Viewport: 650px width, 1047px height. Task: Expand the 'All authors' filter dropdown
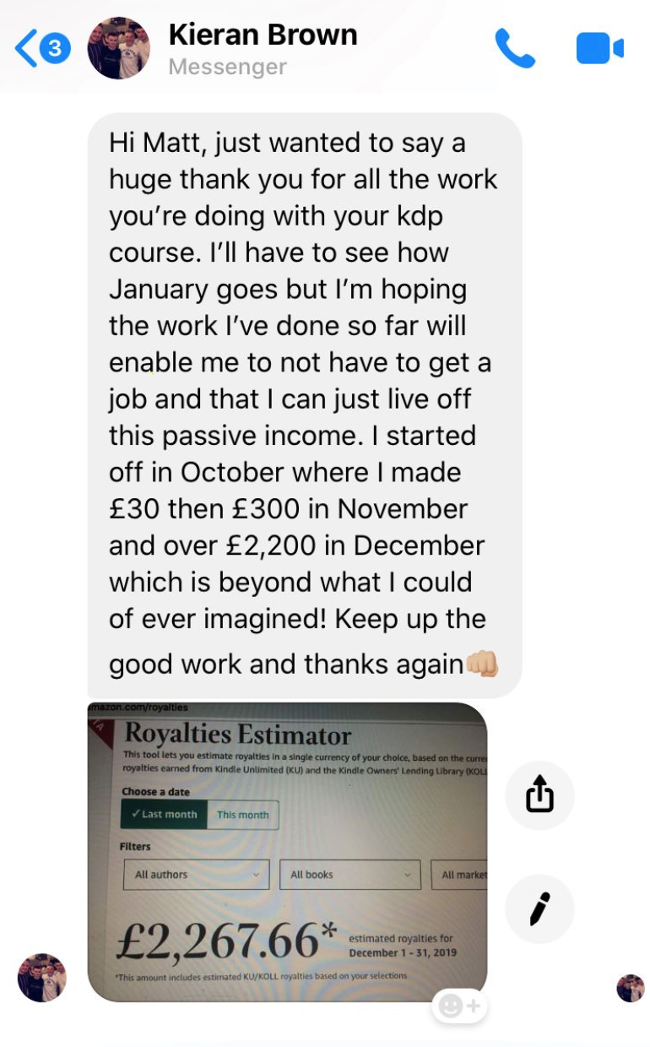tap(197, 875)
